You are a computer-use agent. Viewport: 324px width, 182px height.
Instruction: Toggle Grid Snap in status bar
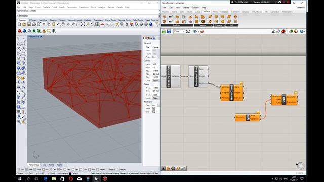click(x=95, y=173)
